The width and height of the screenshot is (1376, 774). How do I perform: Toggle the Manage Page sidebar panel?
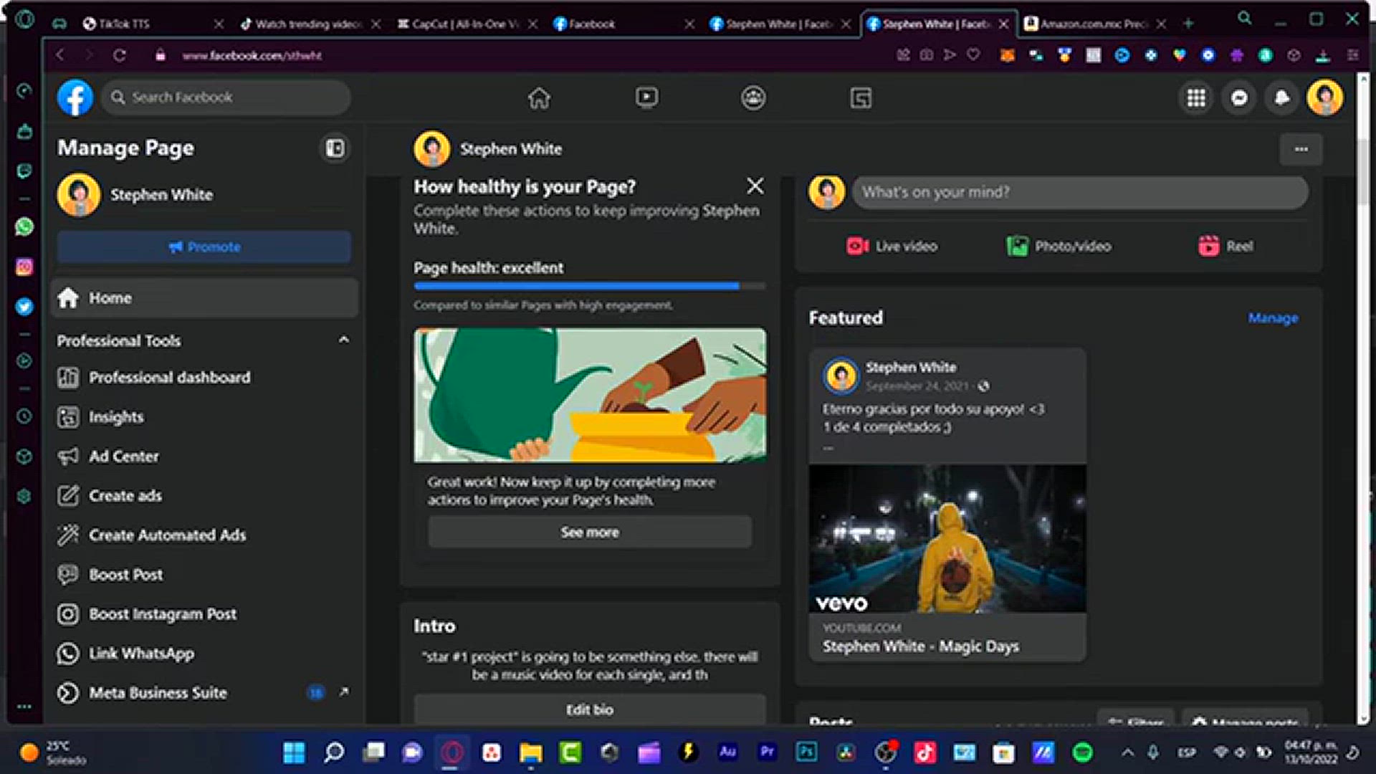point(335,148)
